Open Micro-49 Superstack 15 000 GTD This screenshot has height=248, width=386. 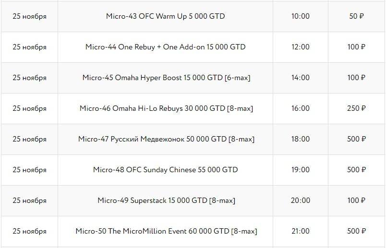(x=166, y=201)
